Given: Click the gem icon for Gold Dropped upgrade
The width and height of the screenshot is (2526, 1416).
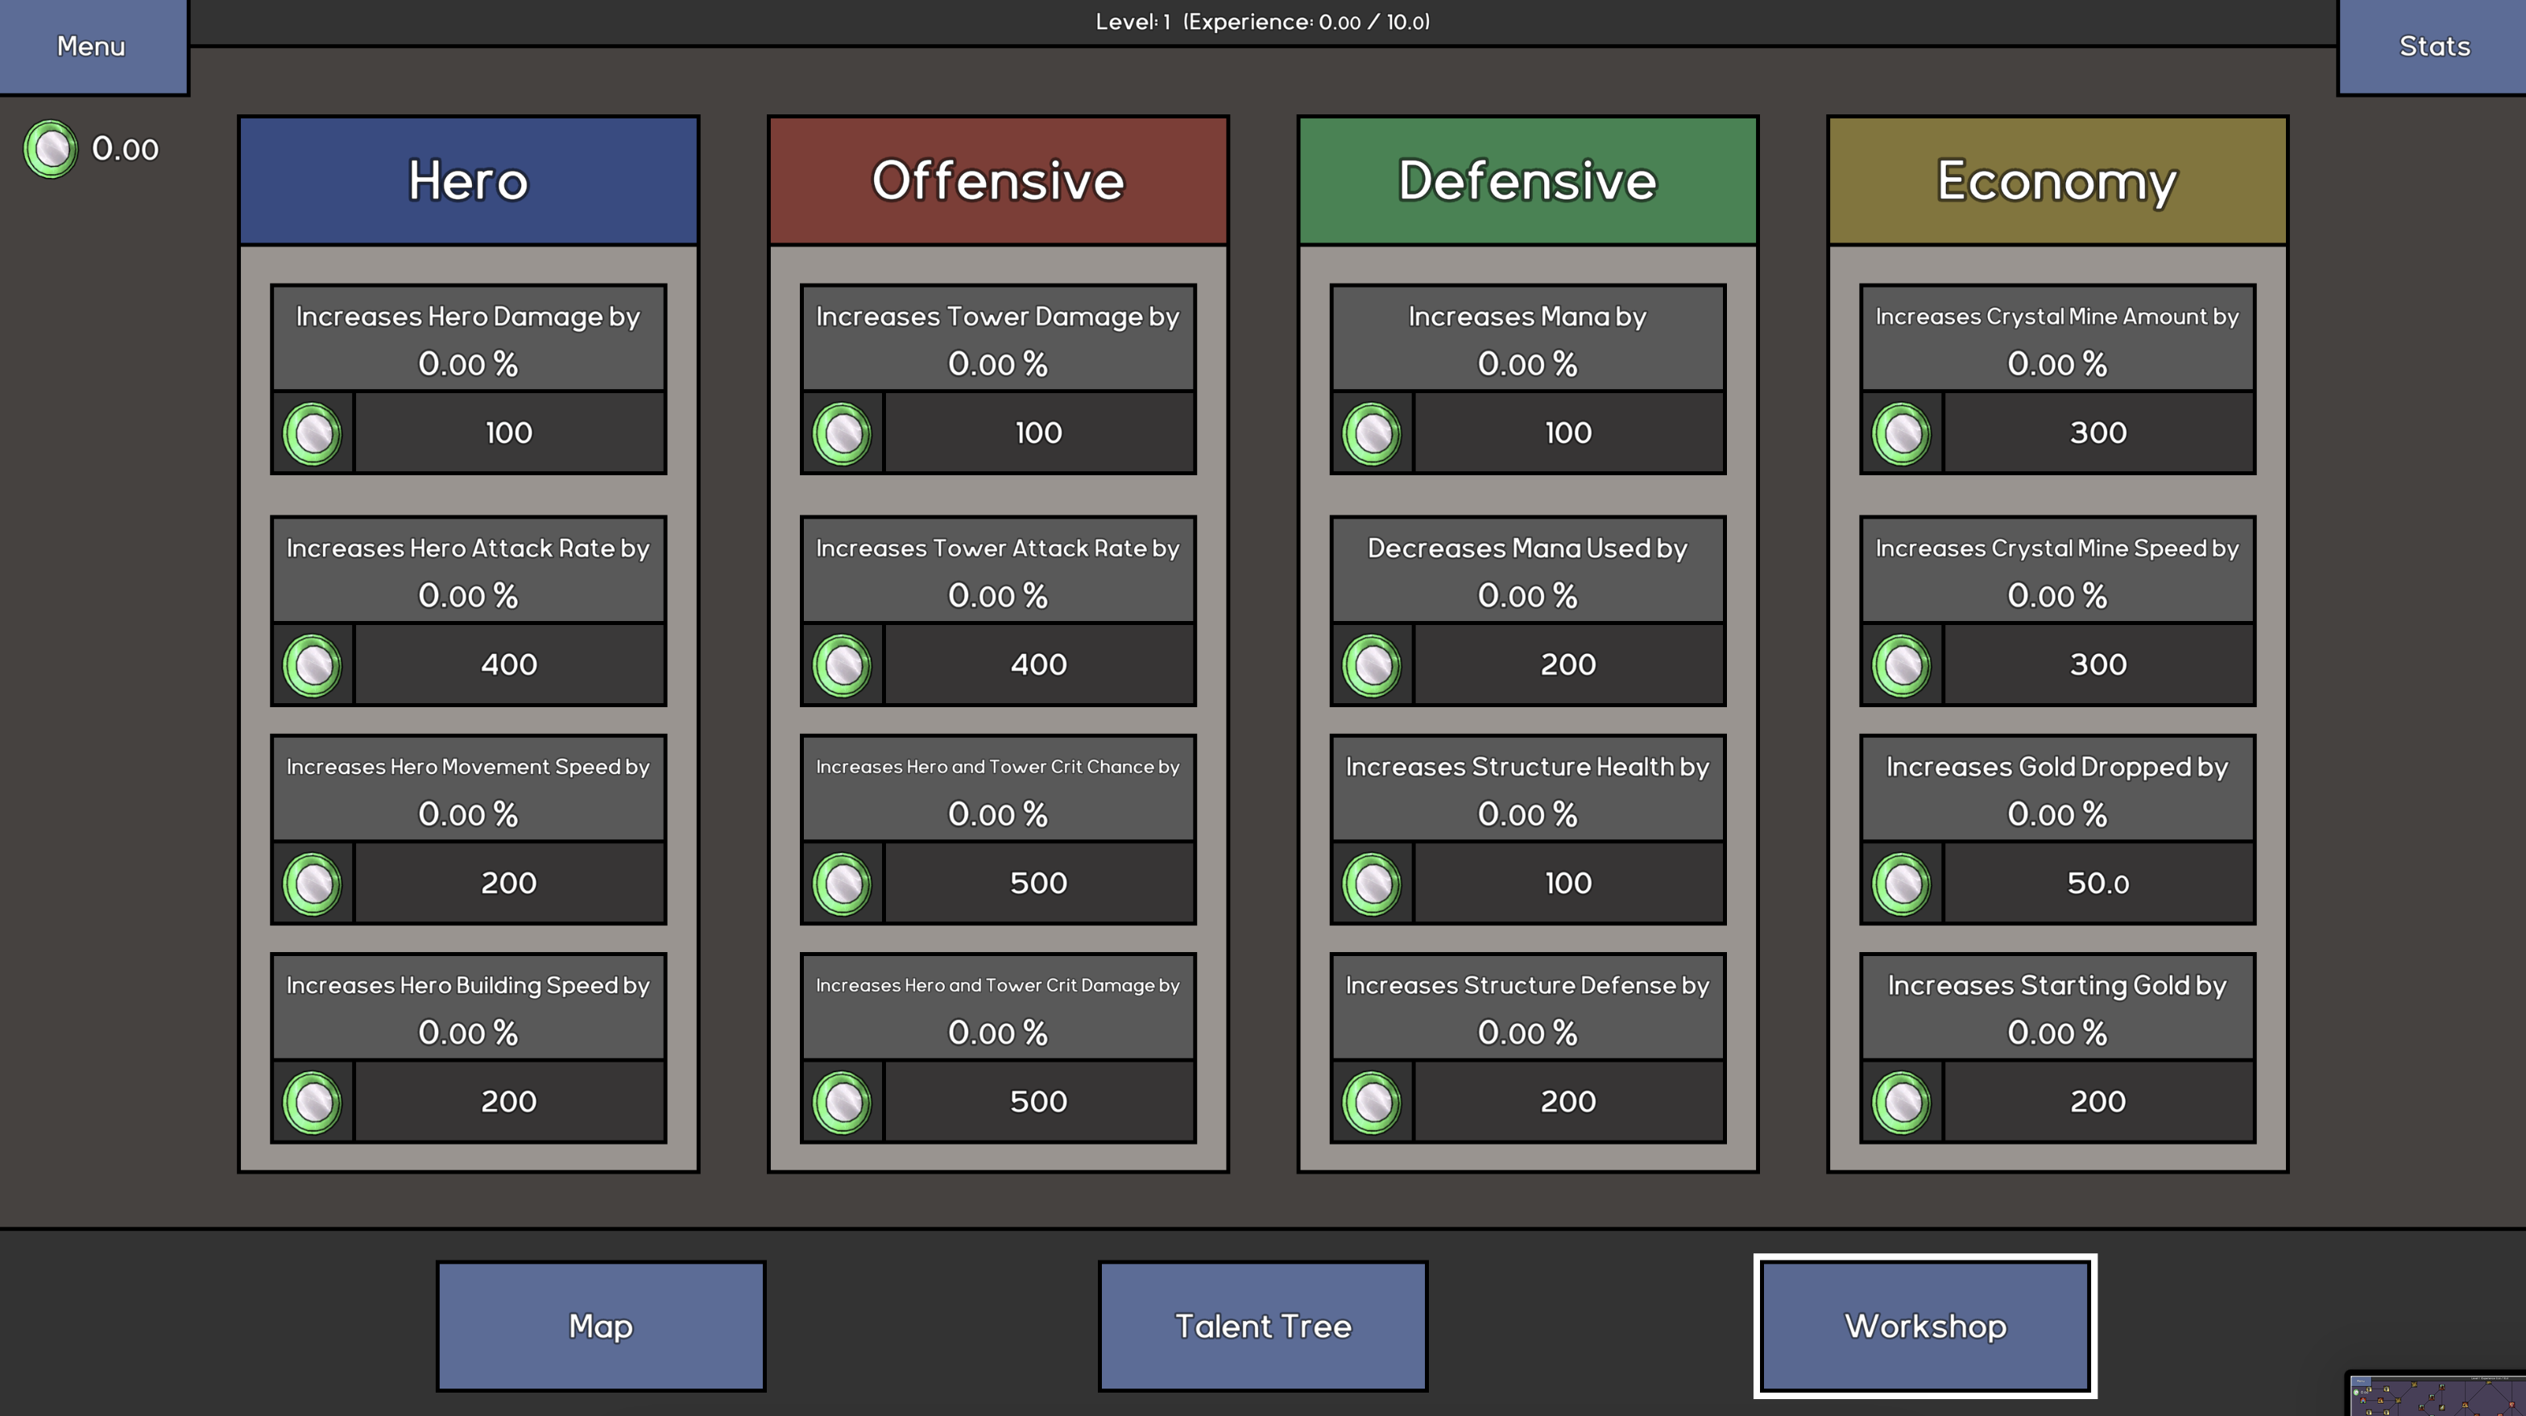Looking at the screenshot, I should [x=1902, y=884].
